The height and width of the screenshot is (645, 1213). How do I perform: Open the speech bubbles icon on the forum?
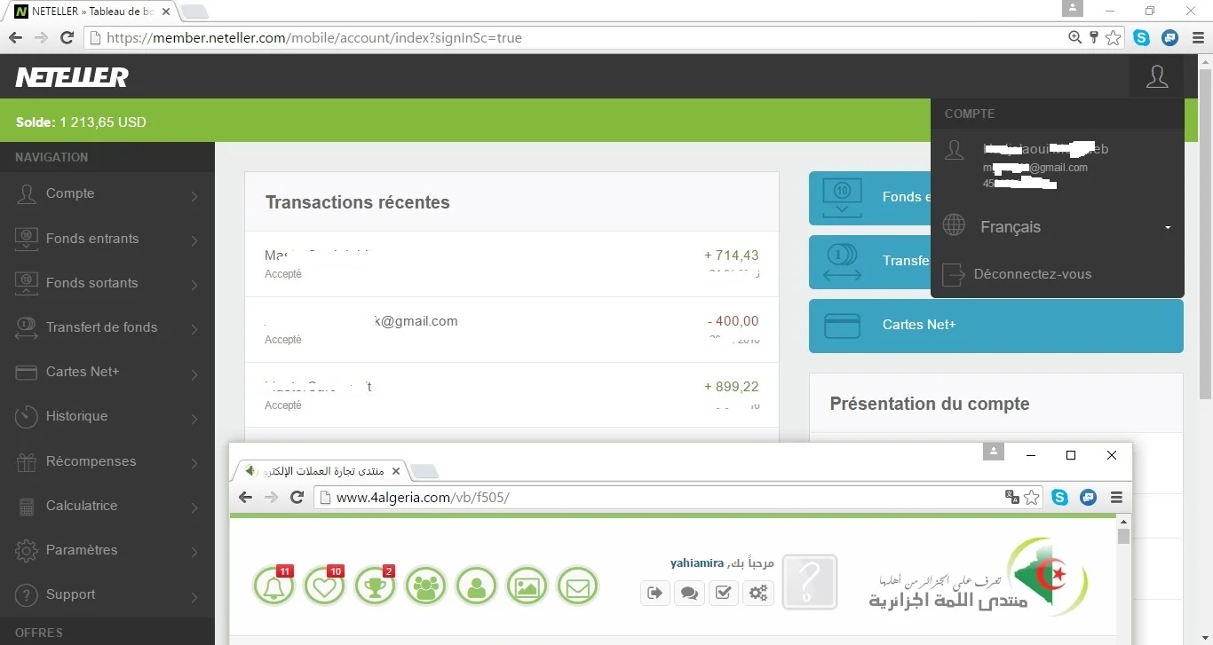pos(689,594)
